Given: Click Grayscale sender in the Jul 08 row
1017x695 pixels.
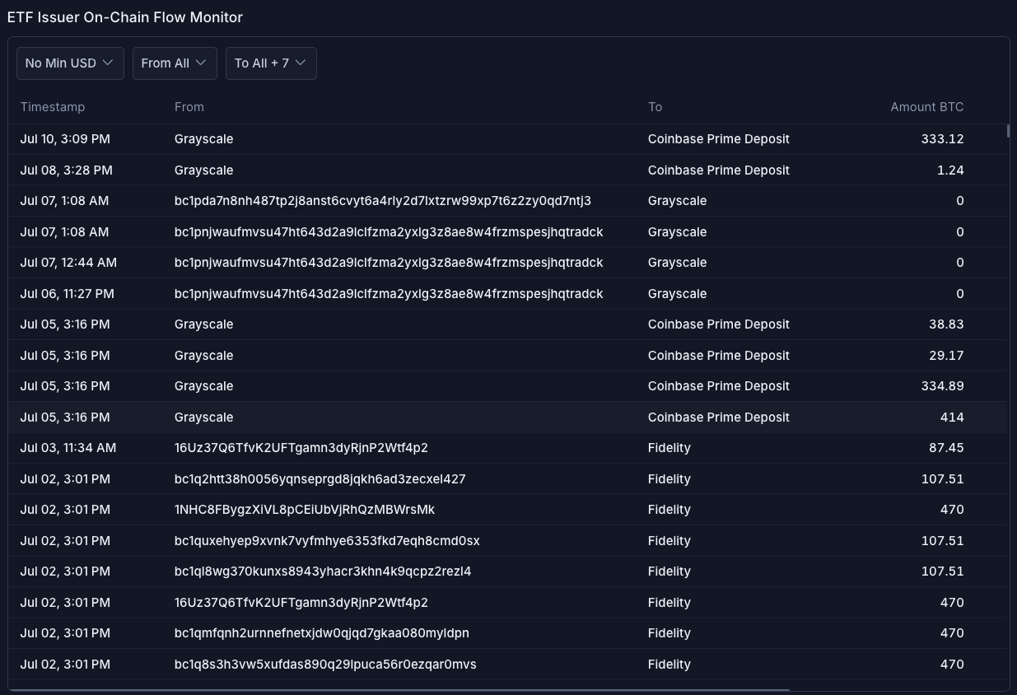Looking at the screenshot, I should pyautogui.click(x=204, y=170).
